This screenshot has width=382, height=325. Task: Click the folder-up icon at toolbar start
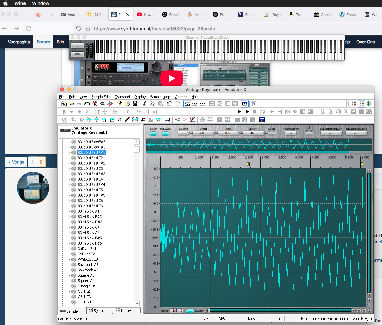coord(64,104)
